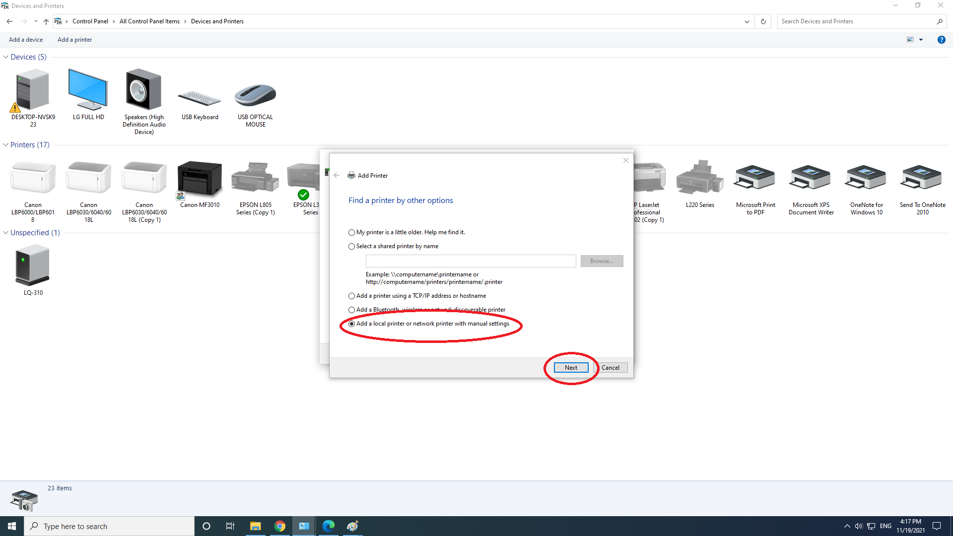Viewport: 953px width, 536px height.
Task: Click the USB OPTICAL MOUSE device icon
Action: click(x=255, y=94)
